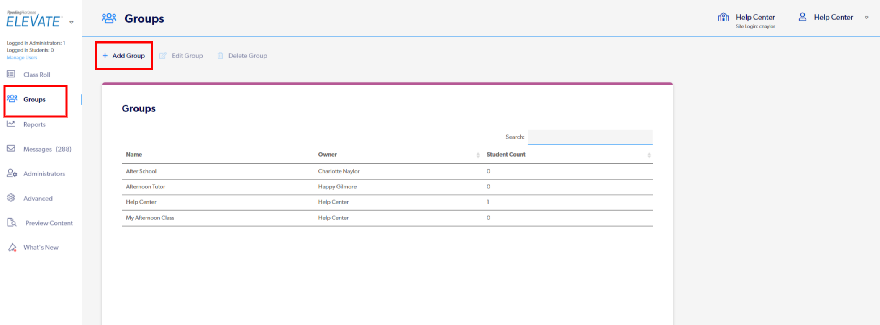880x325 pixels.
Task: Click the Reports chart icon
Action: 11,124
